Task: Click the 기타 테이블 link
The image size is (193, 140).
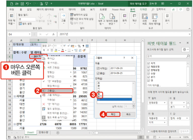Action: 154,85
